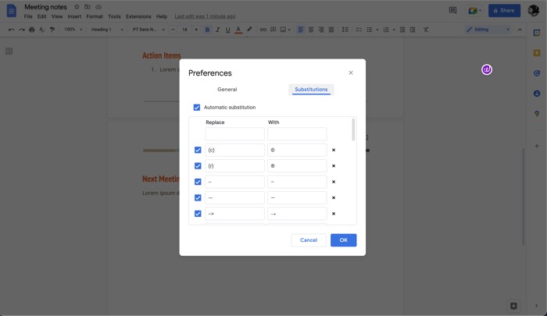Viewport: 547px width, 316px height.
Task: Increase indent of paragraph
Action: tap(413, 30)
